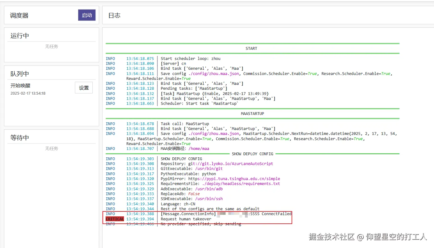The height and width of the screenshot is (248, 434).
Task: Click the 运行中 section heading
Action: tap(20, 36)
